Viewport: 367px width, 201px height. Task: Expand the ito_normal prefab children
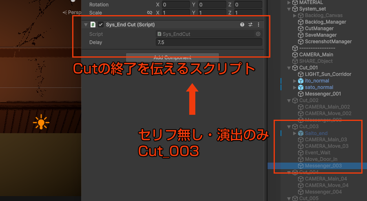(295, 81)
